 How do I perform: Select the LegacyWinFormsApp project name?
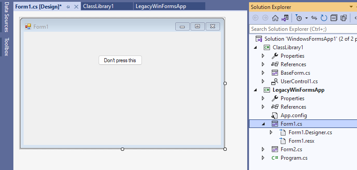click(299, 90)
